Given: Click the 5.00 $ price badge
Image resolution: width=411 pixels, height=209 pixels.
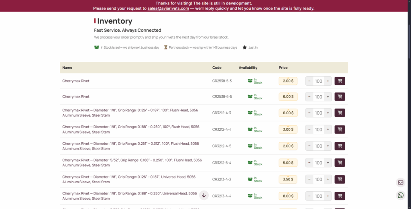Looking at the screenshot, I should (x=288, y=163).
